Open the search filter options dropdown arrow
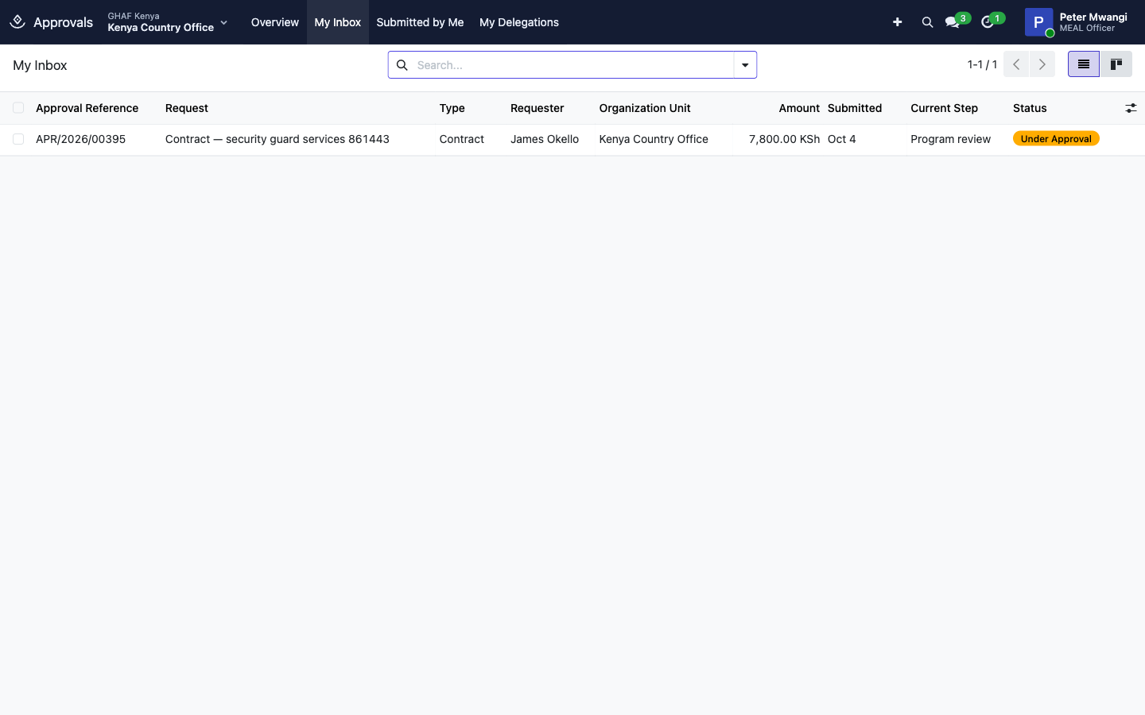Image resolution: width=1145 pixels, height=715 pixels. pos(745,65)
